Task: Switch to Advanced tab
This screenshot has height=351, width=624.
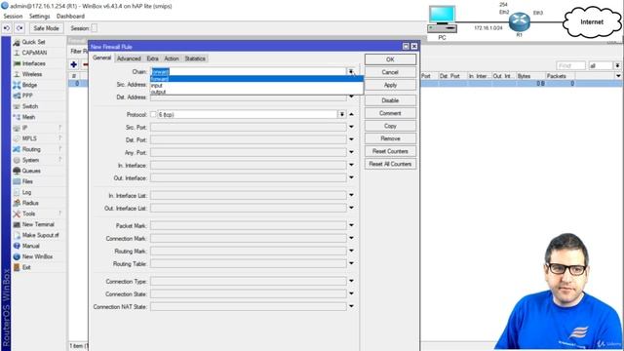Action: (129, 58)
